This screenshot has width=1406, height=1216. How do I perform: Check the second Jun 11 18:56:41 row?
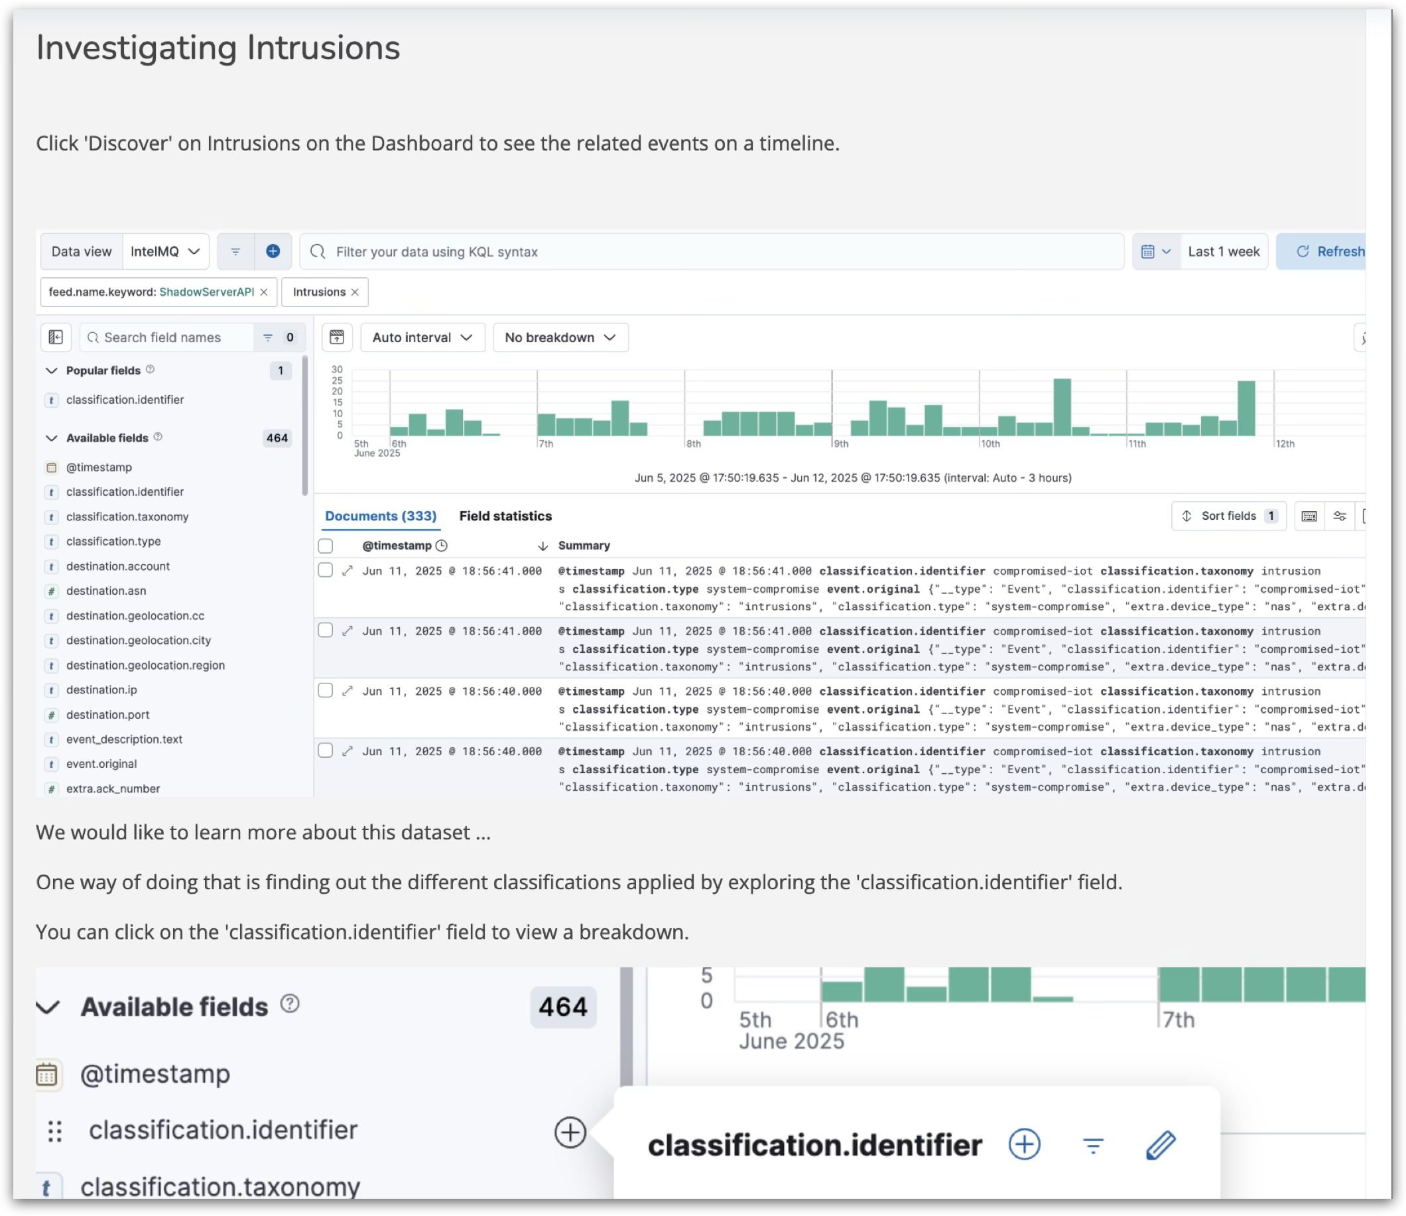326,631
